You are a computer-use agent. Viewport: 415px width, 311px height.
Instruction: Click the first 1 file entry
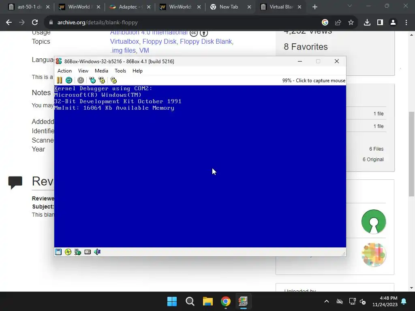tap(379, 114)
